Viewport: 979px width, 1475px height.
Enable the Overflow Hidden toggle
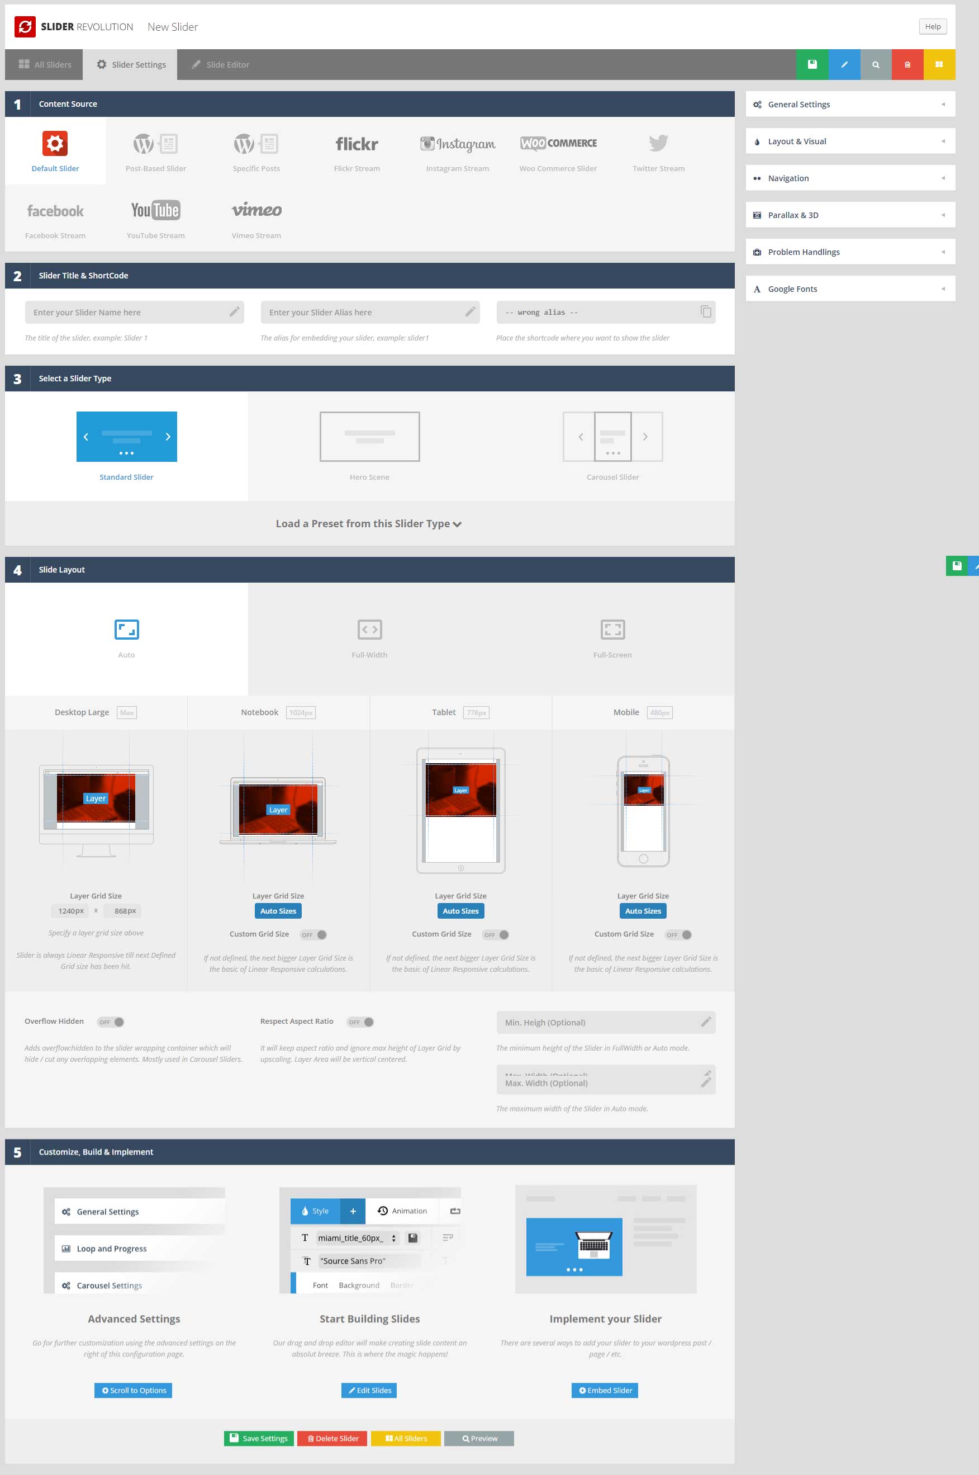(111, 1022)
